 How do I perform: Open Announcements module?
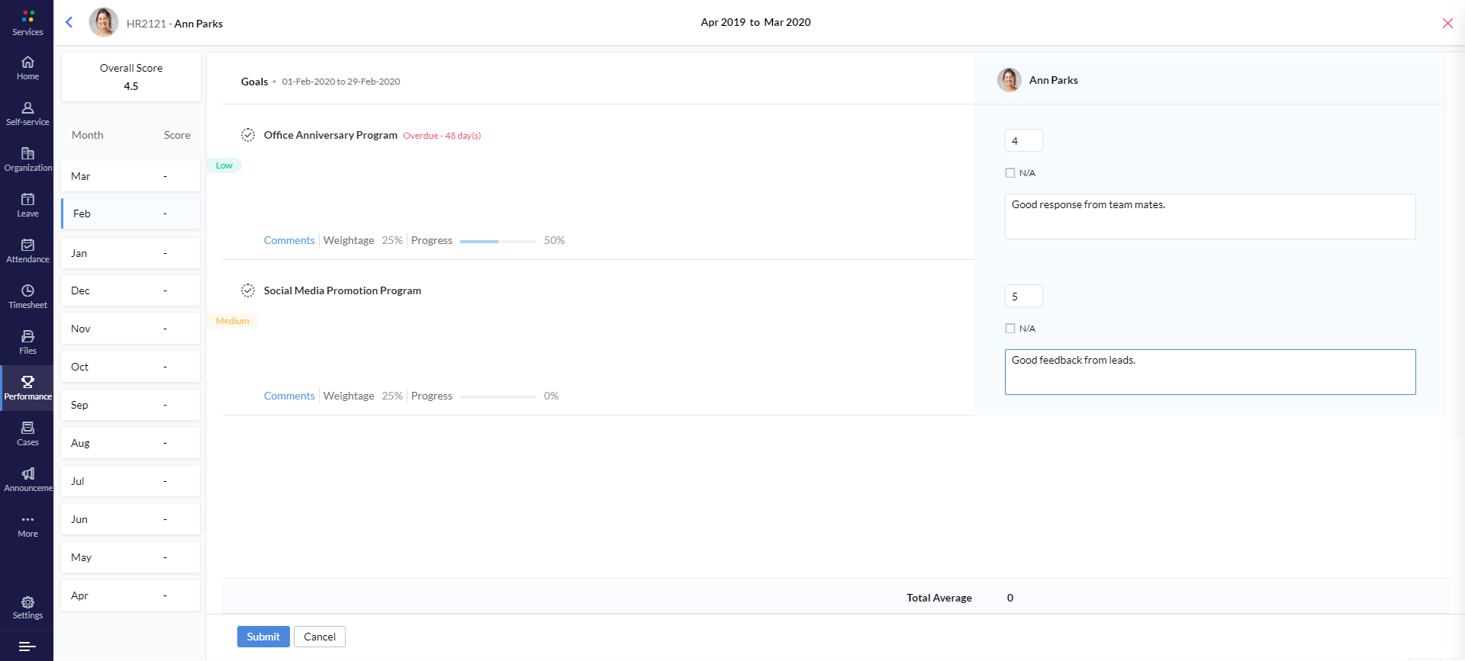pos(27,480)
